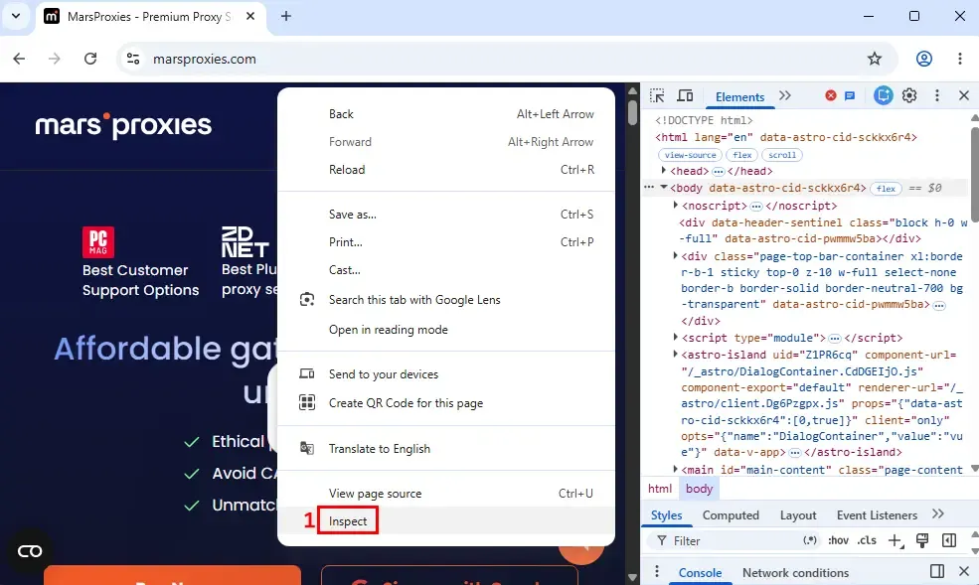Click the accessibility widget icon on the page
This screenshot has height=585, width=979.
point(30,550)
